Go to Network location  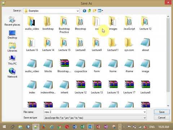12,73
